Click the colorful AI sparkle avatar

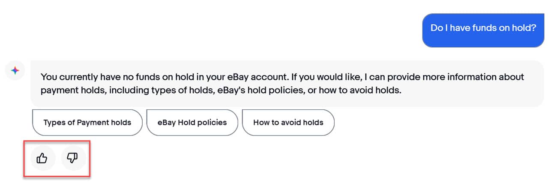(15, 70)
